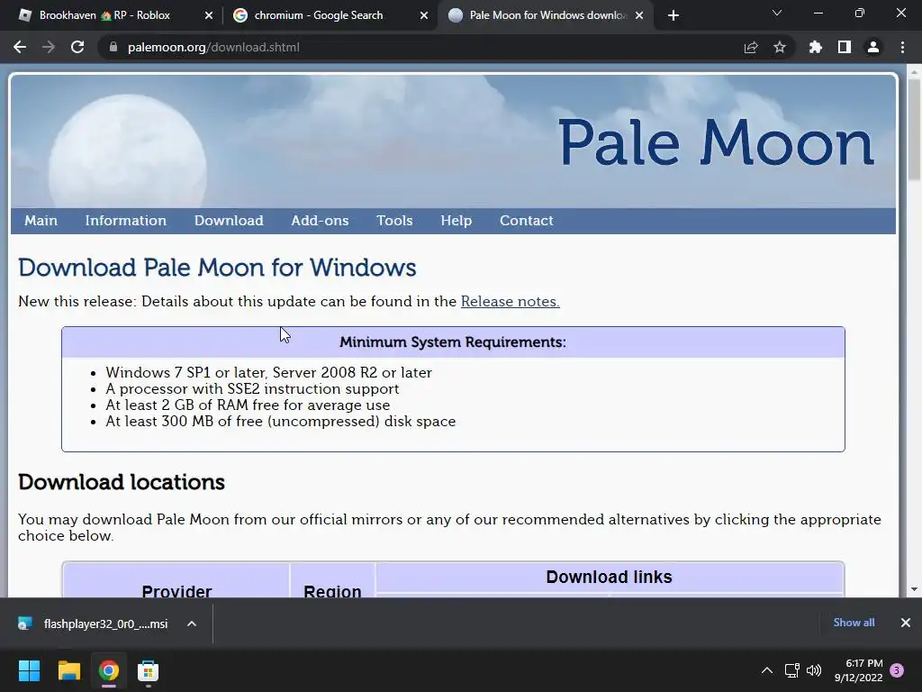Close the chromium Google Search tab
The width and height of the screenshot is (922, 692).
[x=424, y=16]
